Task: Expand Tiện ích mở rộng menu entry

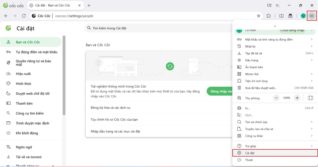Action: pyautogui.click(x=275, y=81)
